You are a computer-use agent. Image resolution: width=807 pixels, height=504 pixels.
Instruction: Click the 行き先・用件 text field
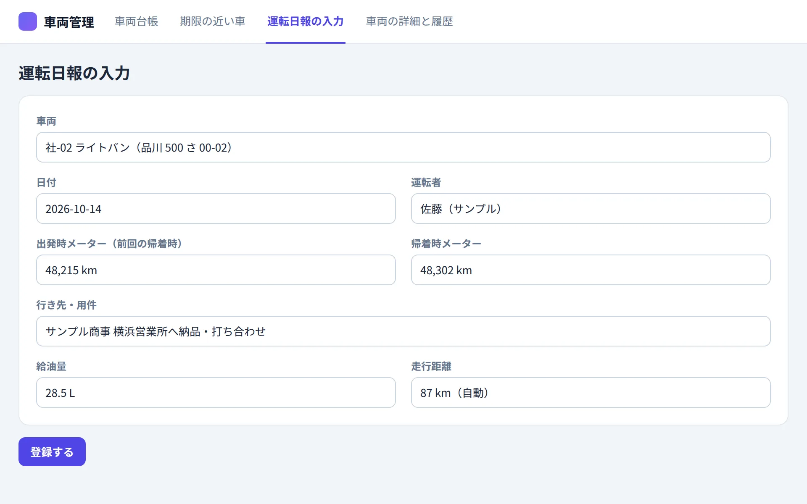coord(403,331)
